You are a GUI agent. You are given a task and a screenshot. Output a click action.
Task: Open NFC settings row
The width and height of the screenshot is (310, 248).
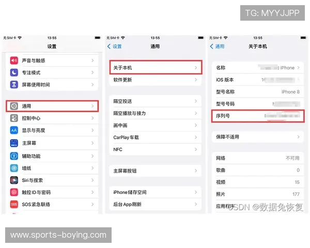click(156, 149)
